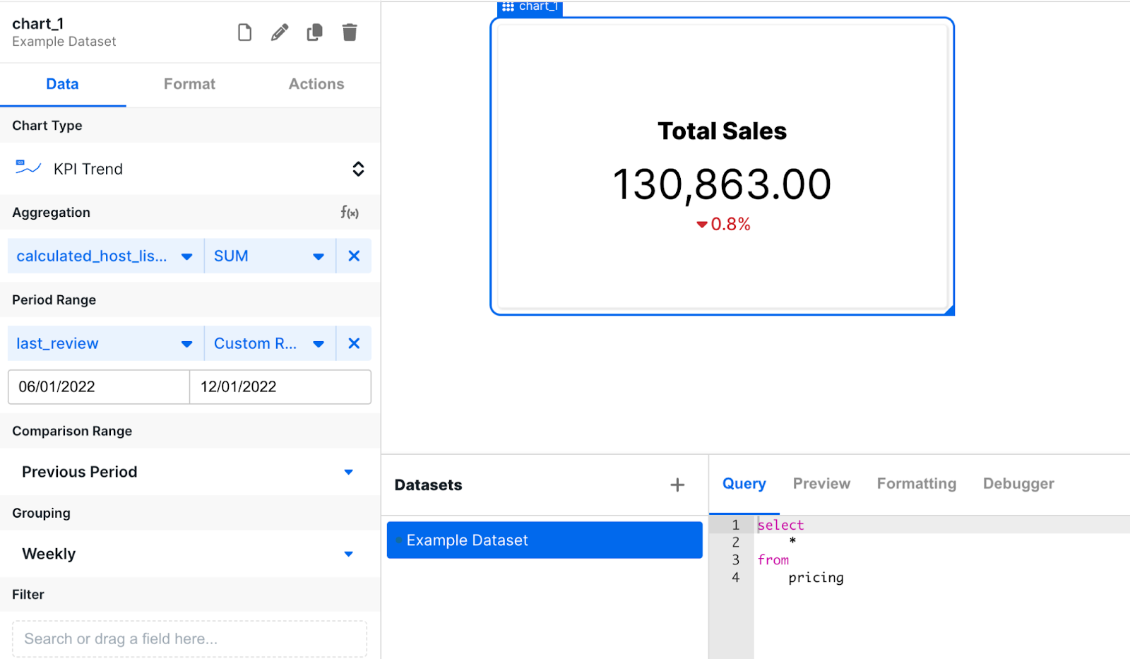
Task: Select Example Dataset in the datasets list
Action: pos(544,540)
